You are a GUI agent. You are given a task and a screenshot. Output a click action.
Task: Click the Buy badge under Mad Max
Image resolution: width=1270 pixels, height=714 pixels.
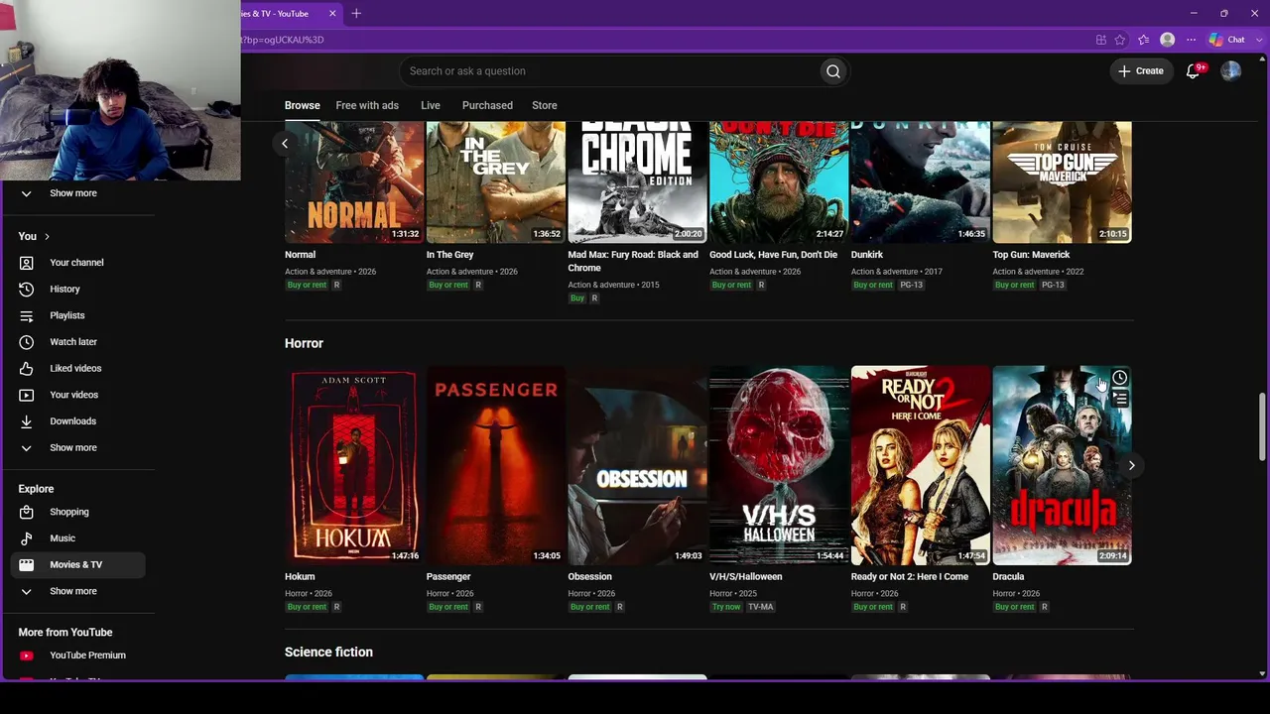(577, 298)
